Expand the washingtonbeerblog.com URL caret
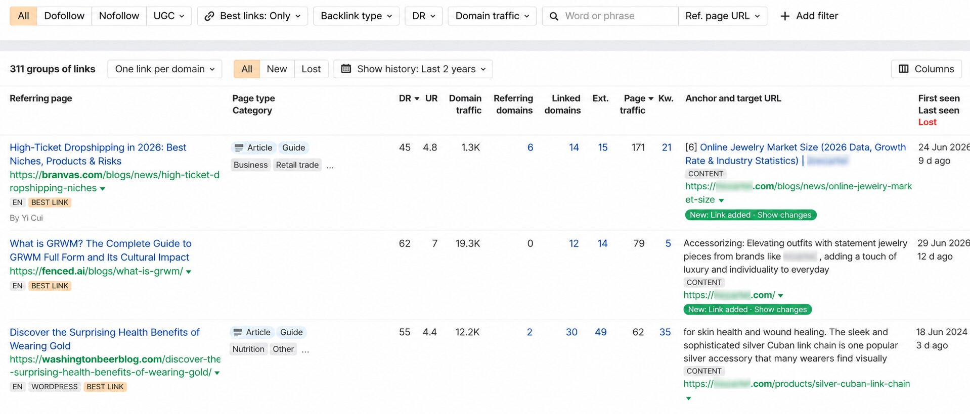 (x=217, y=373)
